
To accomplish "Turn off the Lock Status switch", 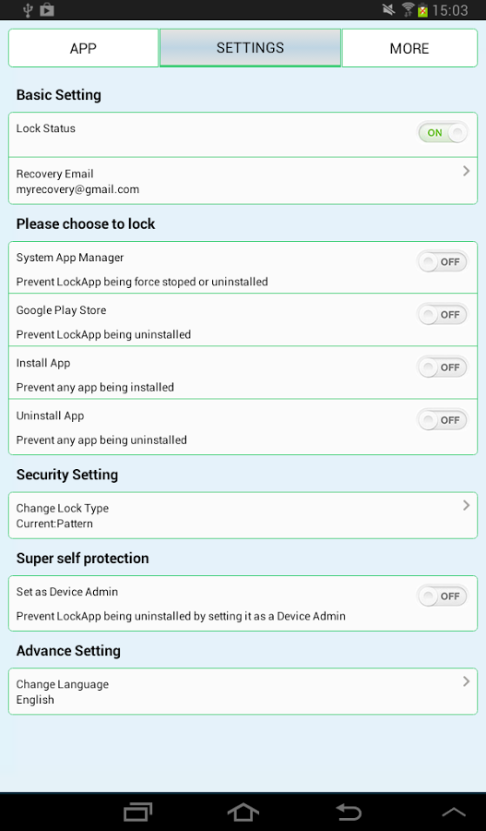I will pos(443,132).
